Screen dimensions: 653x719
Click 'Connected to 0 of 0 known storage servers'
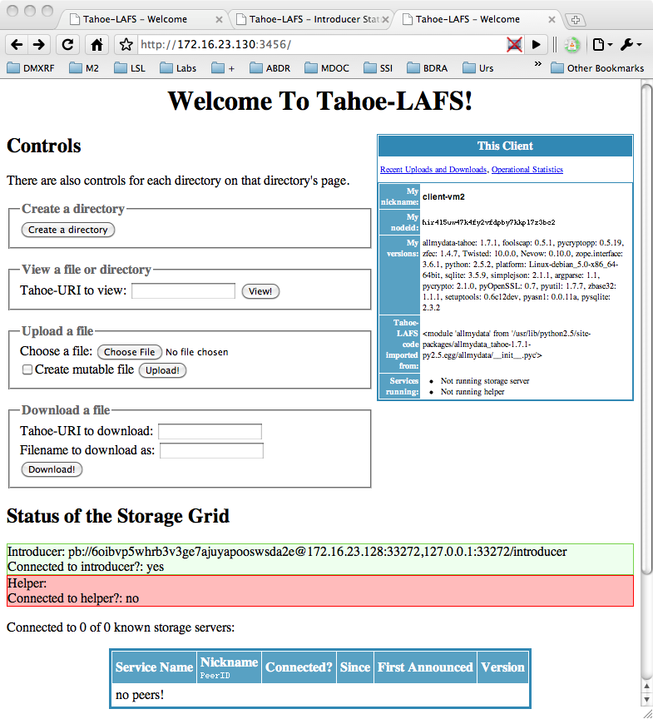(121, 627)
